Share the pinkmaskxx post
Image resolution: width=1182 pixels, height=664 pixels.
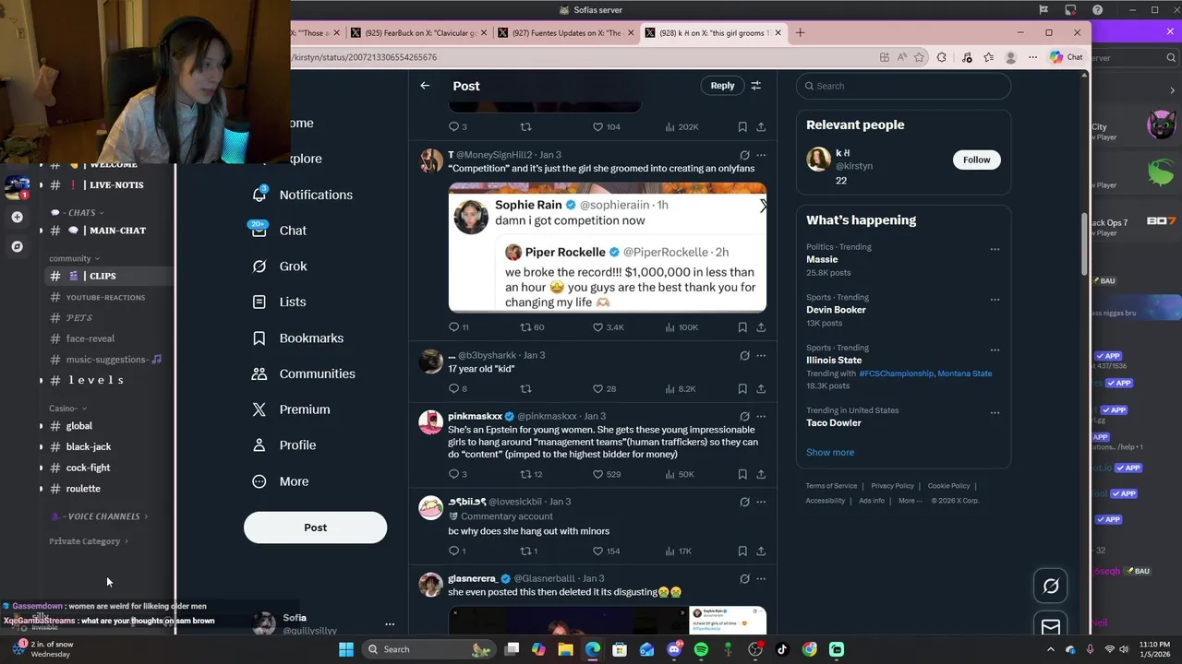(x=761, y=474)
